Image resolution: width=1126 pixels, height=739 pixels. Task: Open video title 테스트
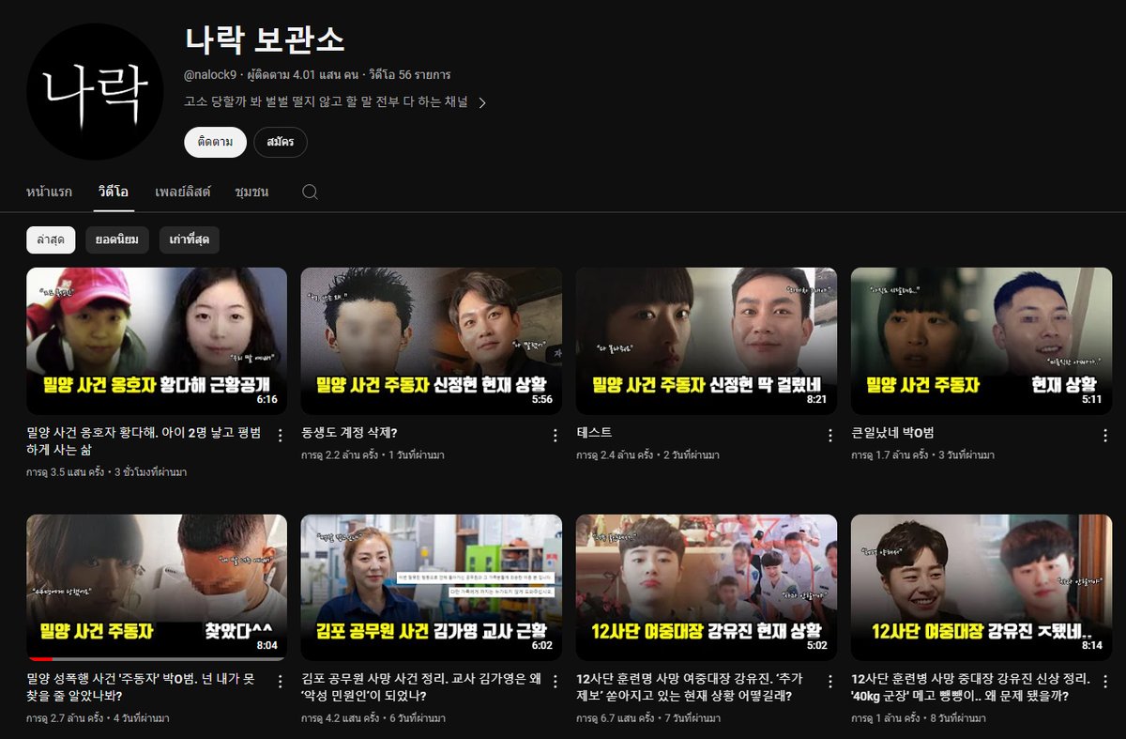(594, 433)
